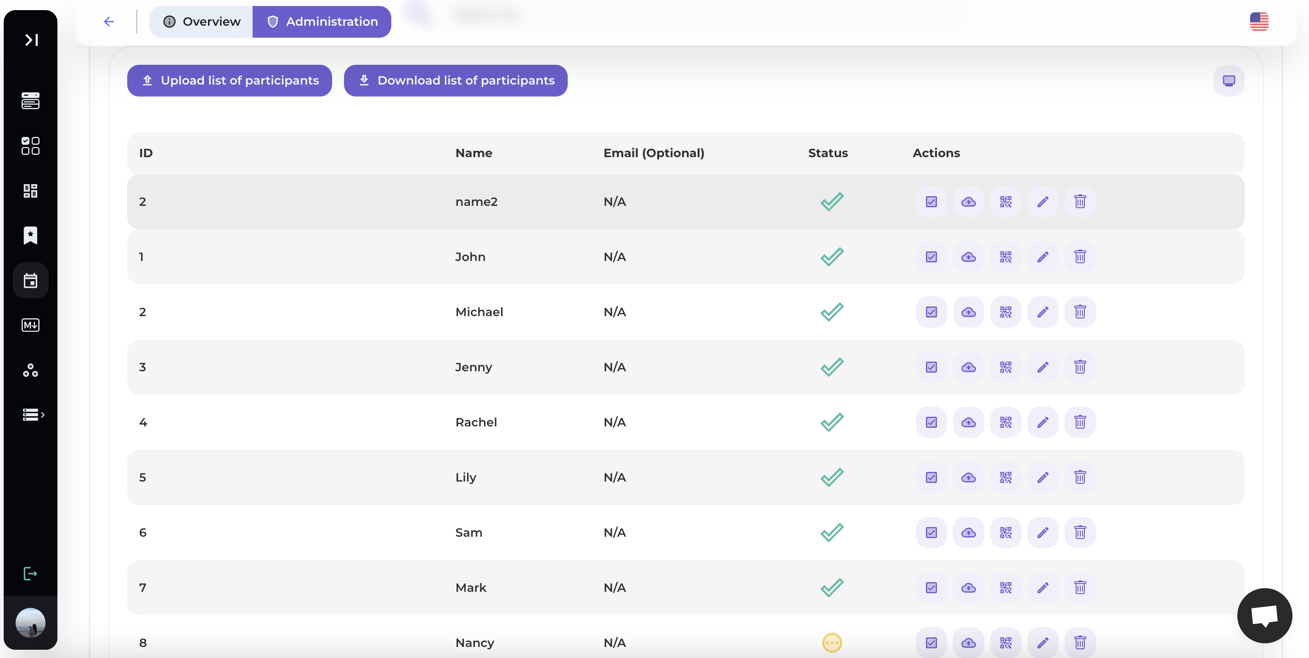Show the QR code for name2
1309x658 pixels.
(1005, 202)
